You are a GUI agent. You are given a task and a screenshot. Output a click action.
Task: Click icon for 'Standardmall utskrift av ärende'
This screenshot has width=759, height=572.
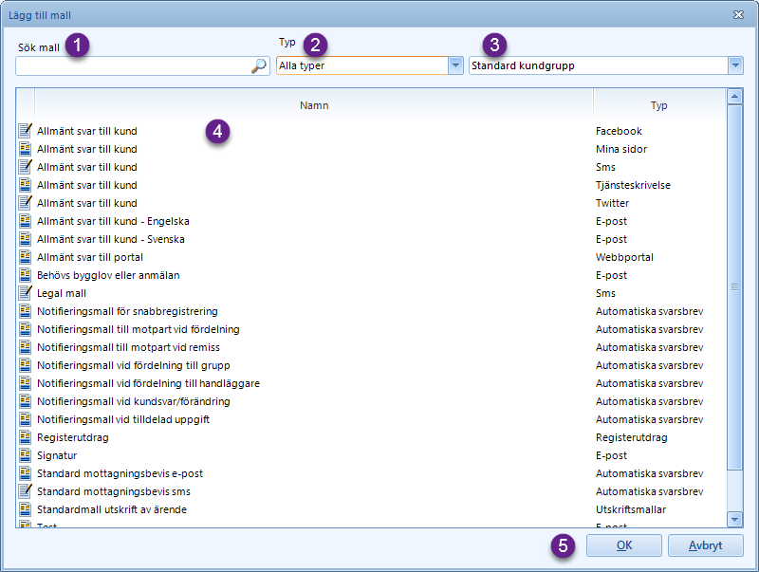click(26, 508)
